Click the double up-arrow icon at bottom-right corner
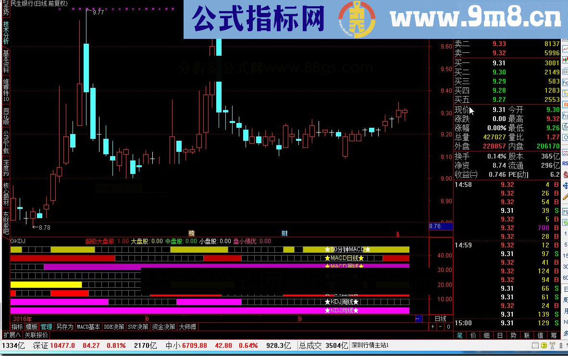The image size is (568, 356). [x=561, y=345]
